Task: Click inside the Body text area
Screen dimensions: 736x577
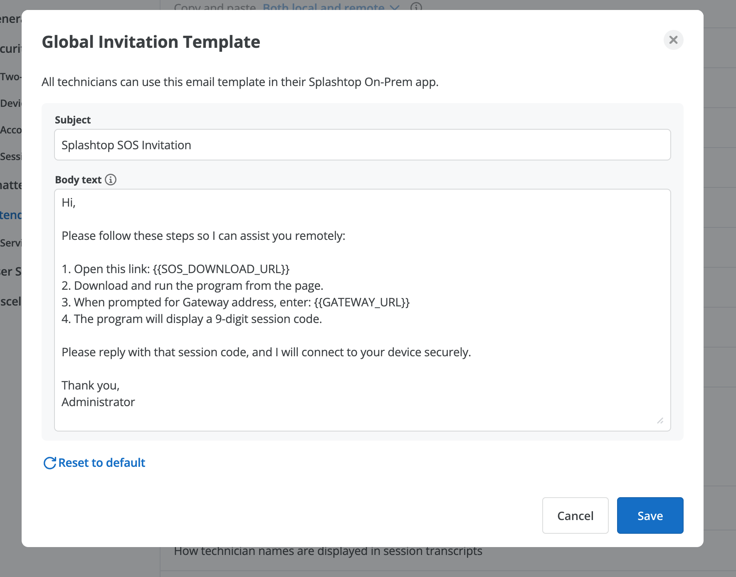Action: [x=362, y=310]
